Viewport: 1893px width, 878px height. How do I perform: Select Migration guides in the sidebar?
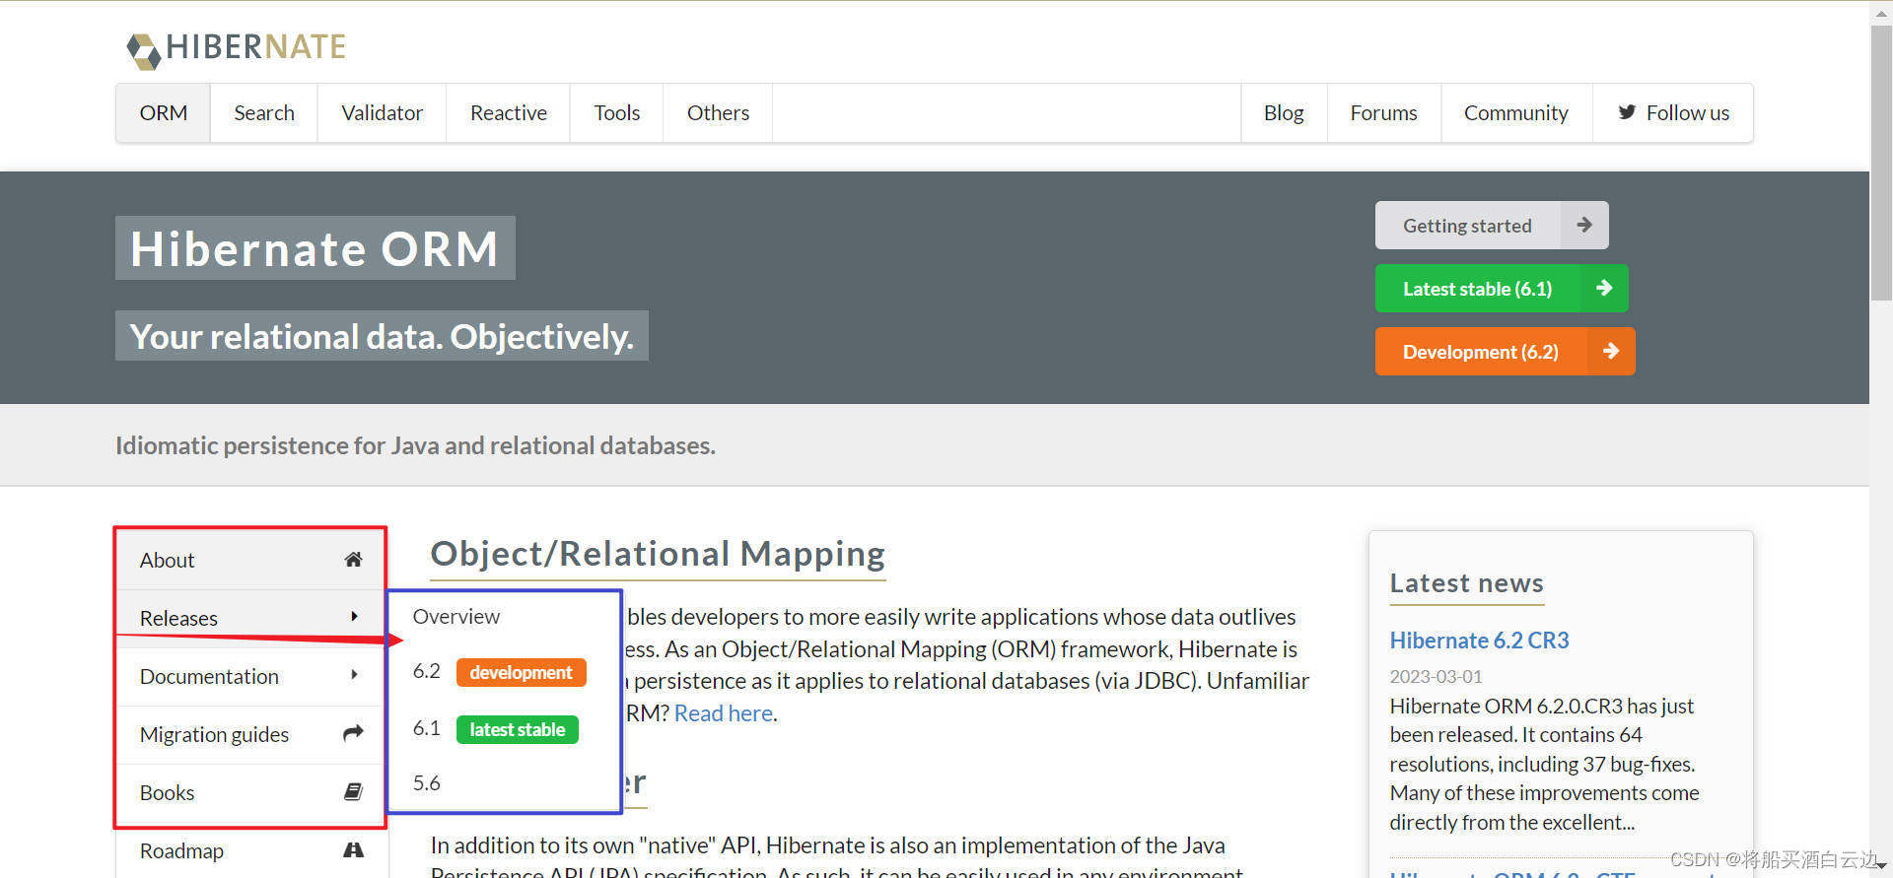[250, 734]
